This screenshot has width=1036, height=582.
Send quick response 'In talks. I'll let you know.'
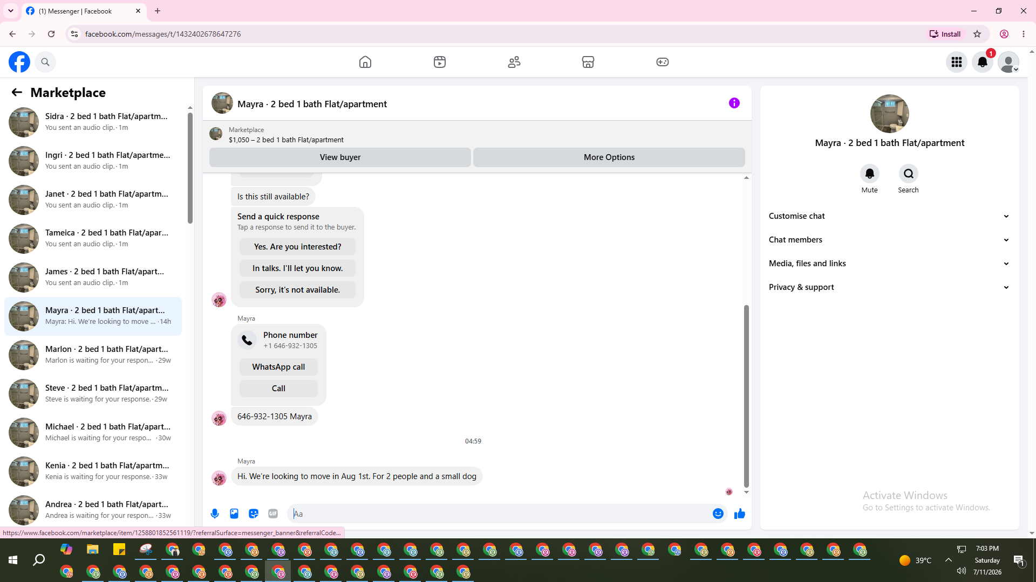[297, 268]
